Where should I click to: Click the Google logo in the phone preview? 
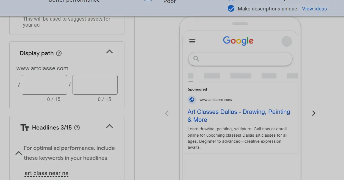coord(238,41)
